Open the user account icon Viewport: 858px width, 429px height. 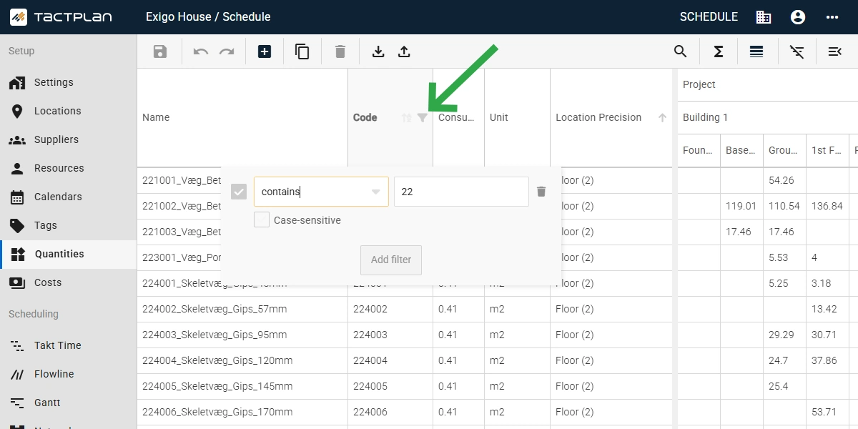pyautogui.click(x=798, y=17)
